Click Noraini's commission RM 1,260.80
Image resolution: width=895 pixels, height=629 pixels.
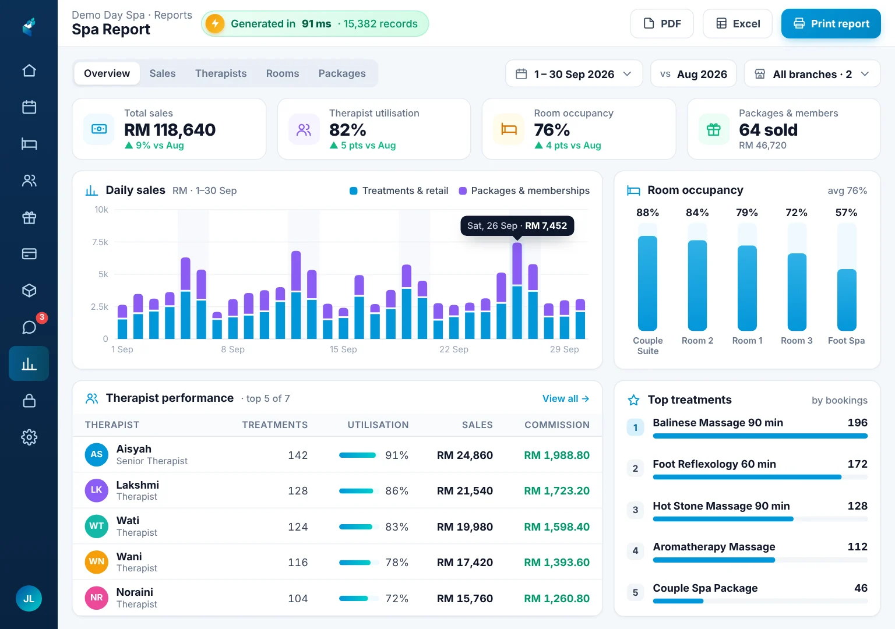[x=557, y=599]
